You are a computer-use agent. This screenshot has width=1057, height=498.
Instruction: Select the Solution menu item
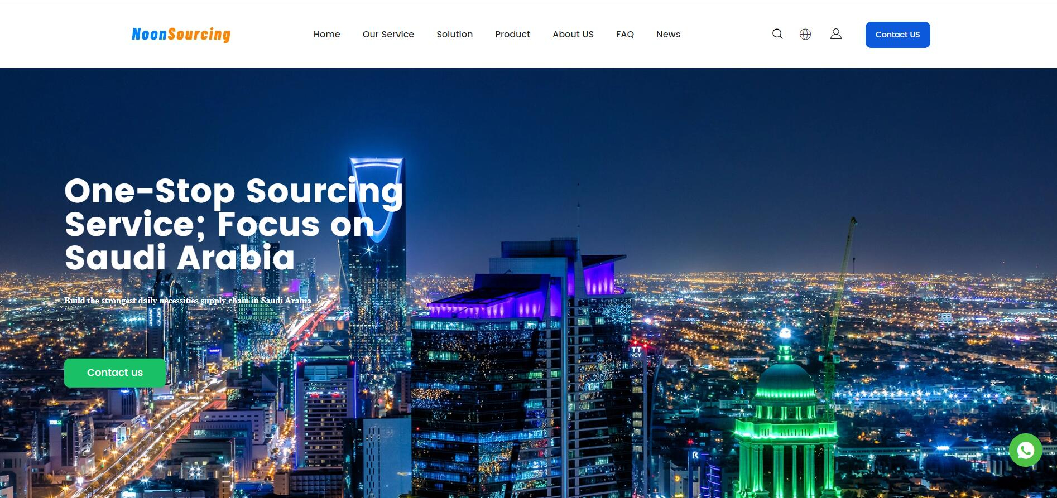pyautogui.click(x=454, y=34)
